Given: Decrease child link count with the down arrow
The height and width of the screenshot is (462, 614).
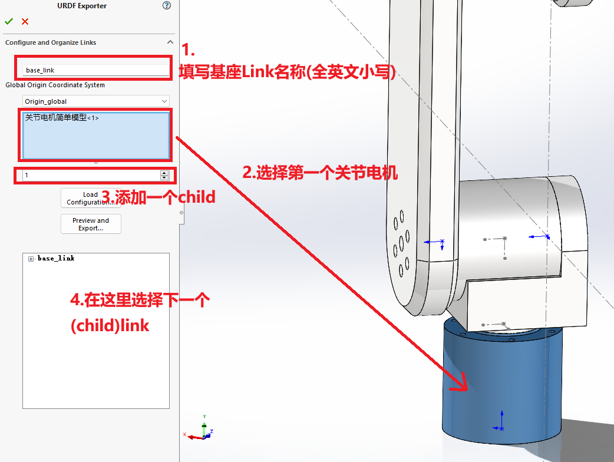Looking at the screenshot, I should 164,177.
